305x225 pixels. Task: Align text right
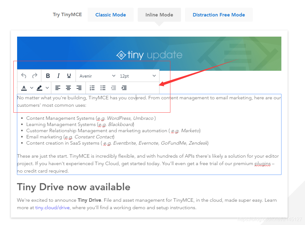click(79, 88)
